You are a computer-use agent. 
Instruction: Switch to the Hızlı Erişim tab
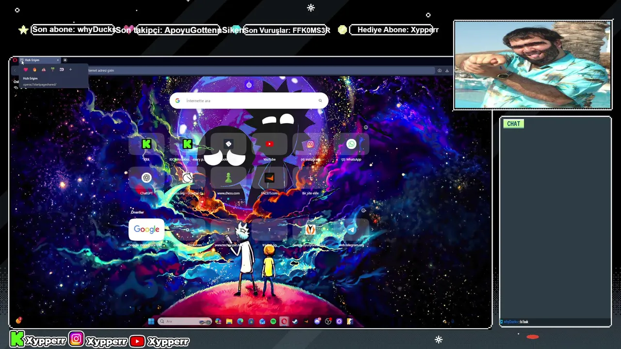pyautogui.click(x=39, y=60)
